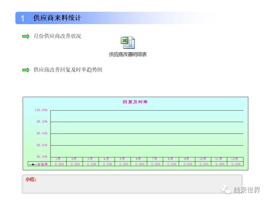
Task: Select the 合格率 legend line marker
Action: pos(33,164)
